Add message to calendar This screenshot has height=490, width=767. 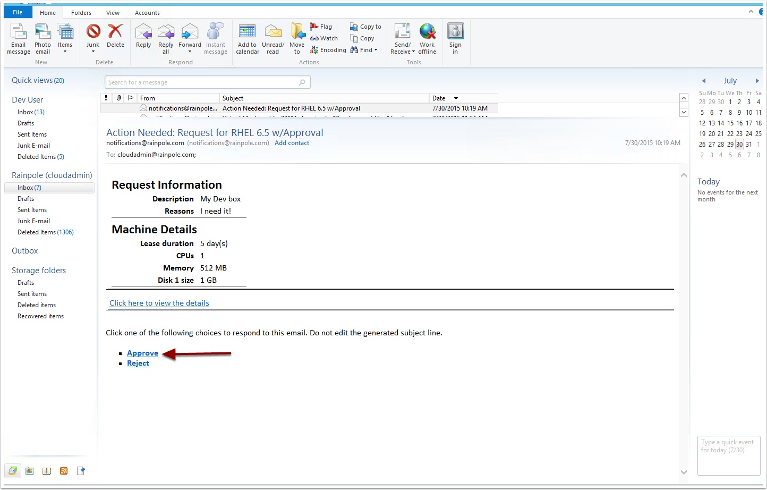(x=248, y=39)
